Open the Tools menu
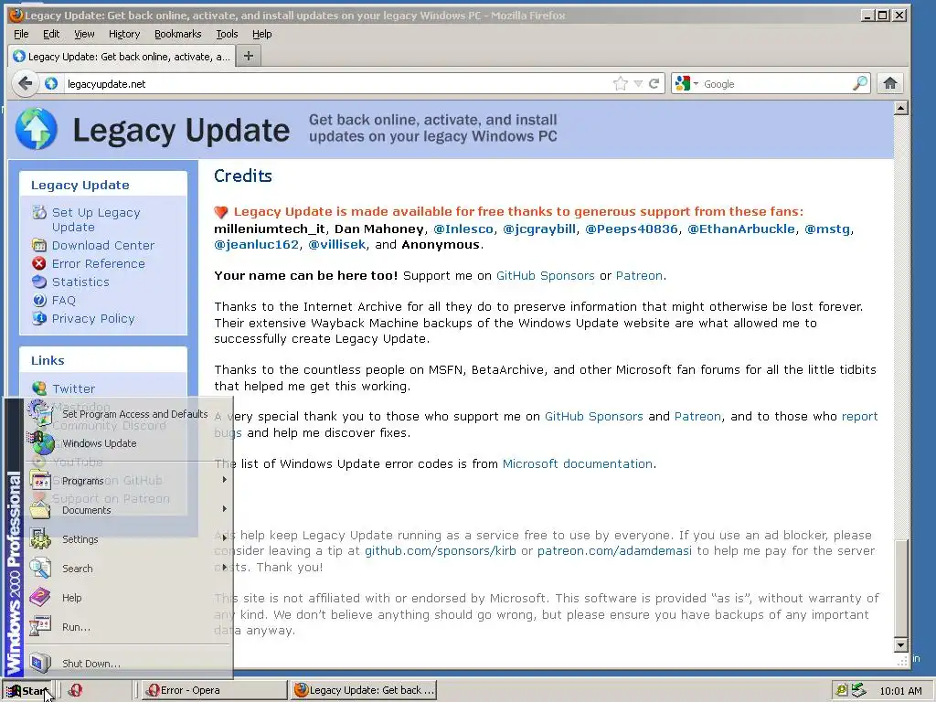The height and width of the screenshot is (702, 936). [x=227, y=34]
